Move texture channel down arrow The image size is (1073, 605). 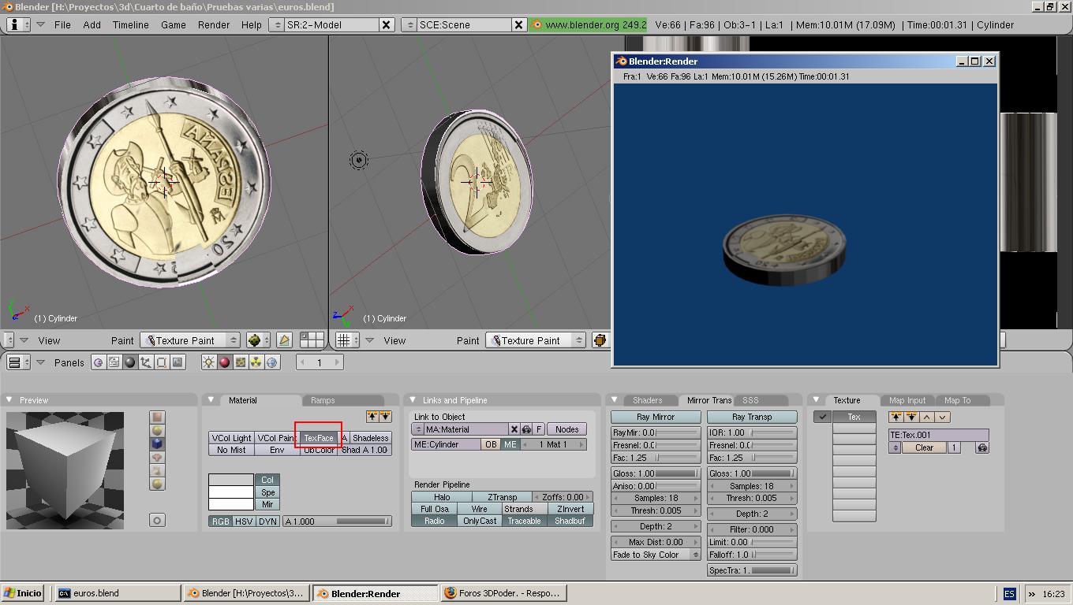(x=942, y=417)
